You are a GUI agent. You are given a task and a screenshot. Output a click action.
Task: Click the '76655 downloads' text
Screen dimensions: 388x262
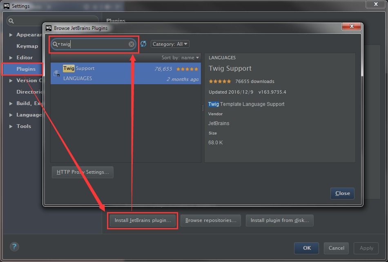point(254,81)
